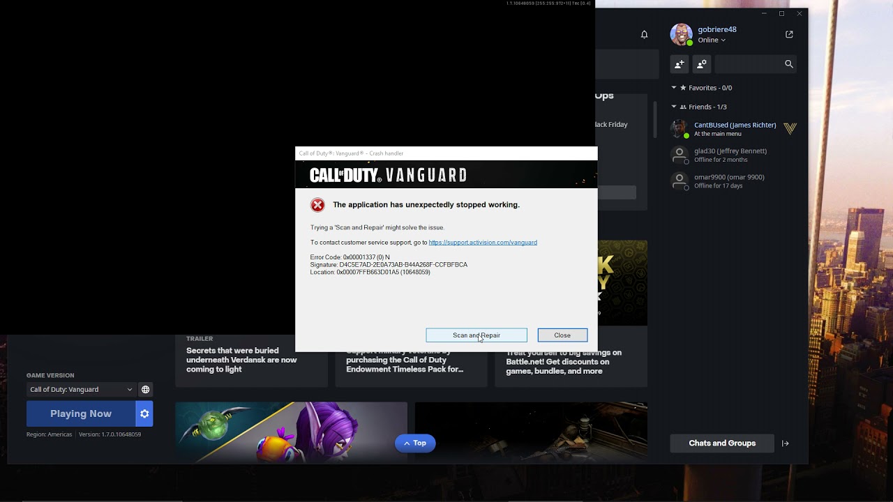
Task: Click the Add a Friend icon
Action: coord(680,64)
